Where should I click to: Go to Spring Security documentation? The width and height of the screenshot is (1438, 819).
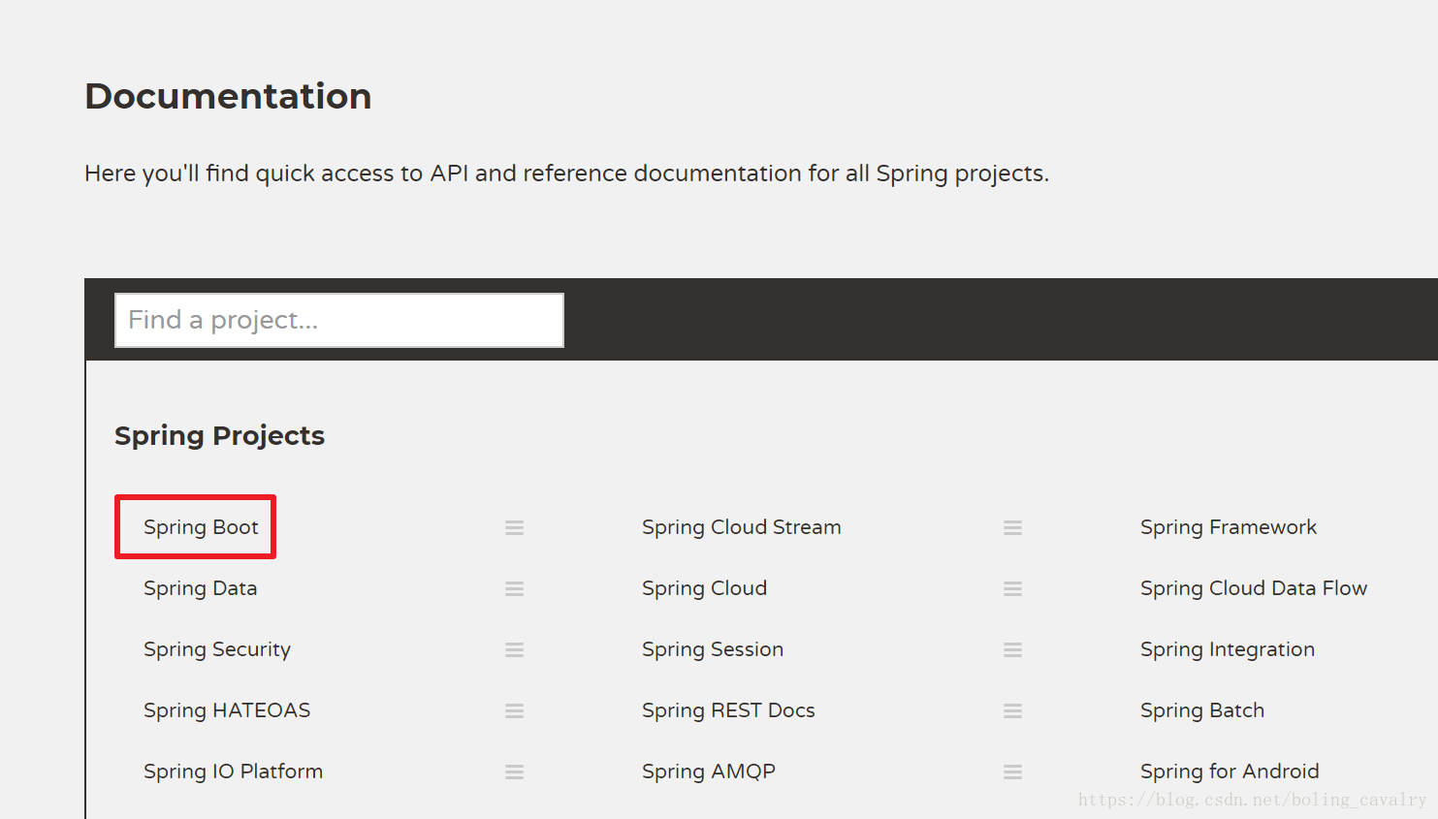217,649
